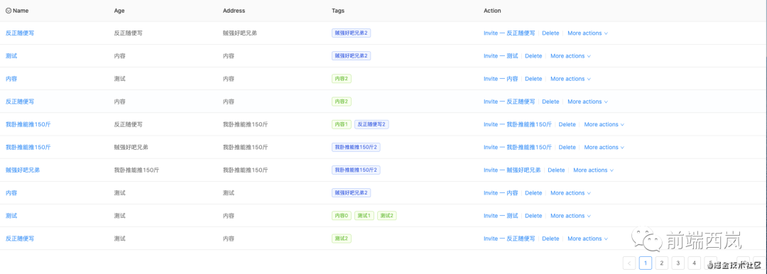Expand More actions in row with age 贼强好吧兄弟
The height and width of the screenshot is (274, 767).
[x=604, y=147]
